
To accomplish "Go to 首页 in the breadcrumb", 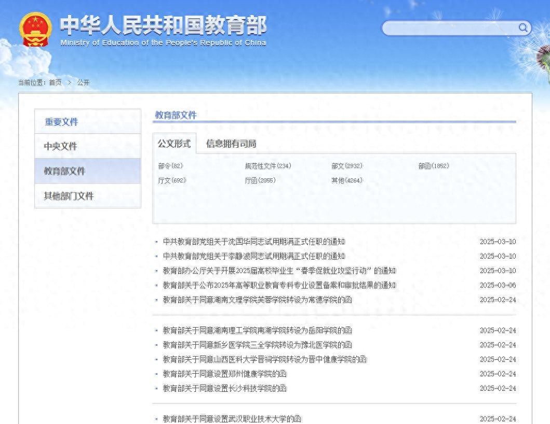I will tap(55, 82).
